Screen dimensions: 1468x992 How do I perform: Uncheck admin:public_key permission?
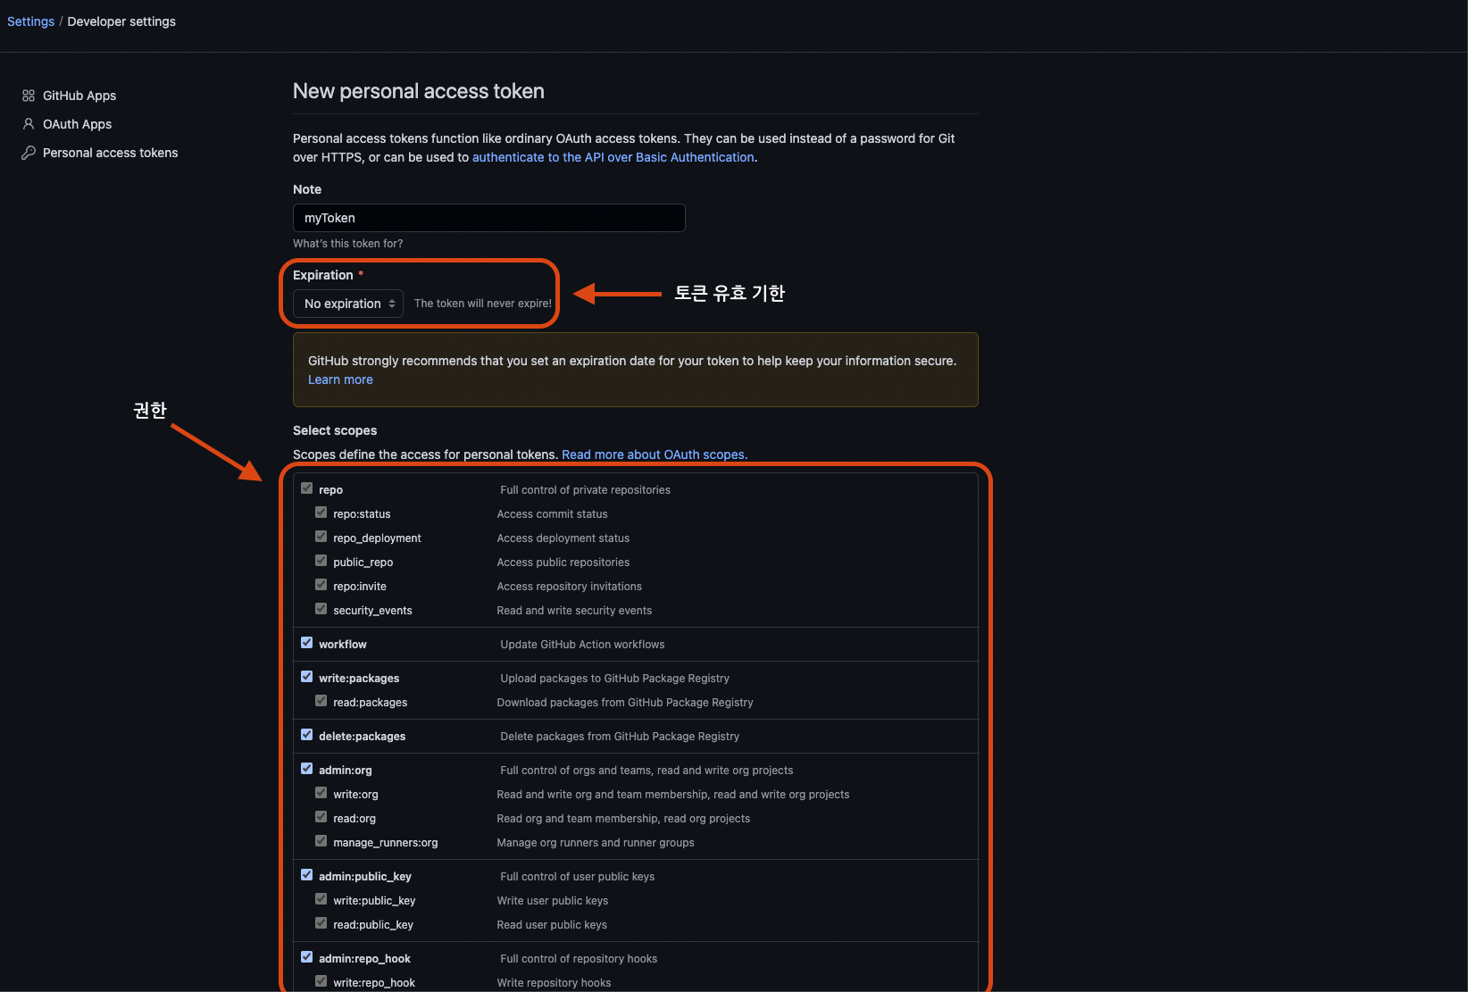tap(307, 875)
